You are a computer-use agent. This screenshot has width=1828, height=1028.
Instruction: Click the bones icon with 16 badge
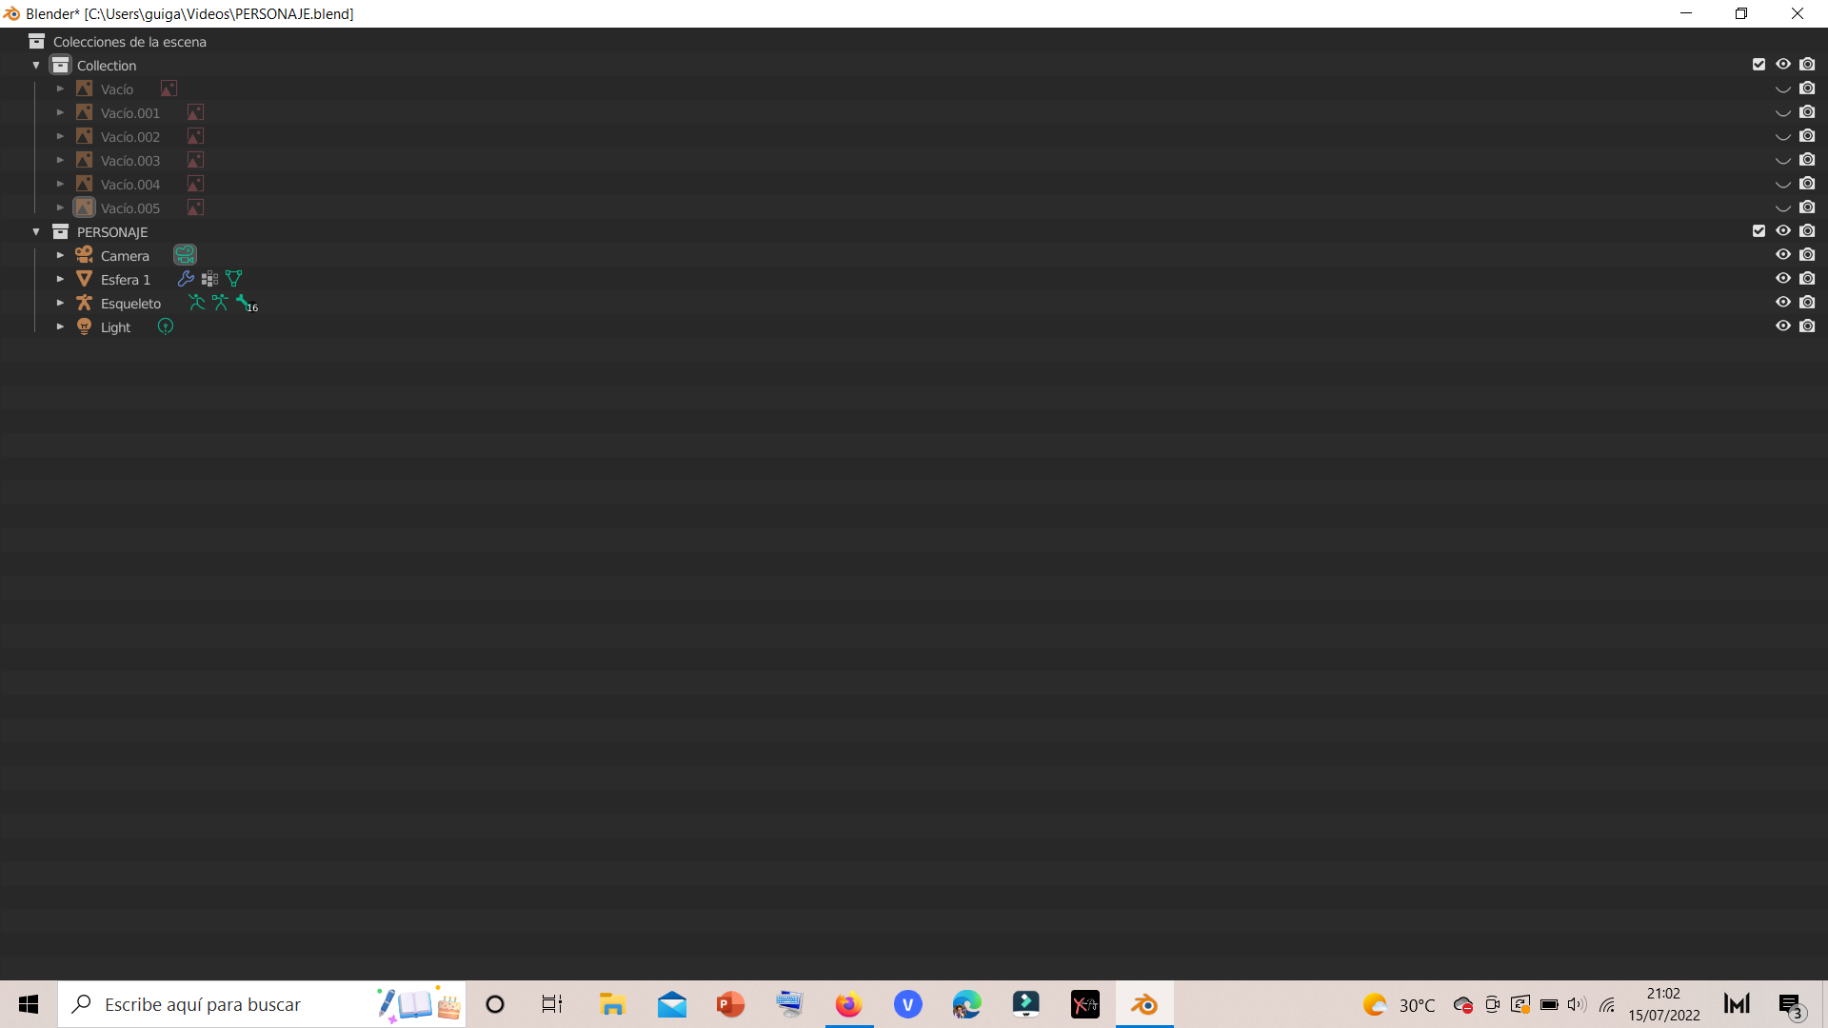[245, 303]
